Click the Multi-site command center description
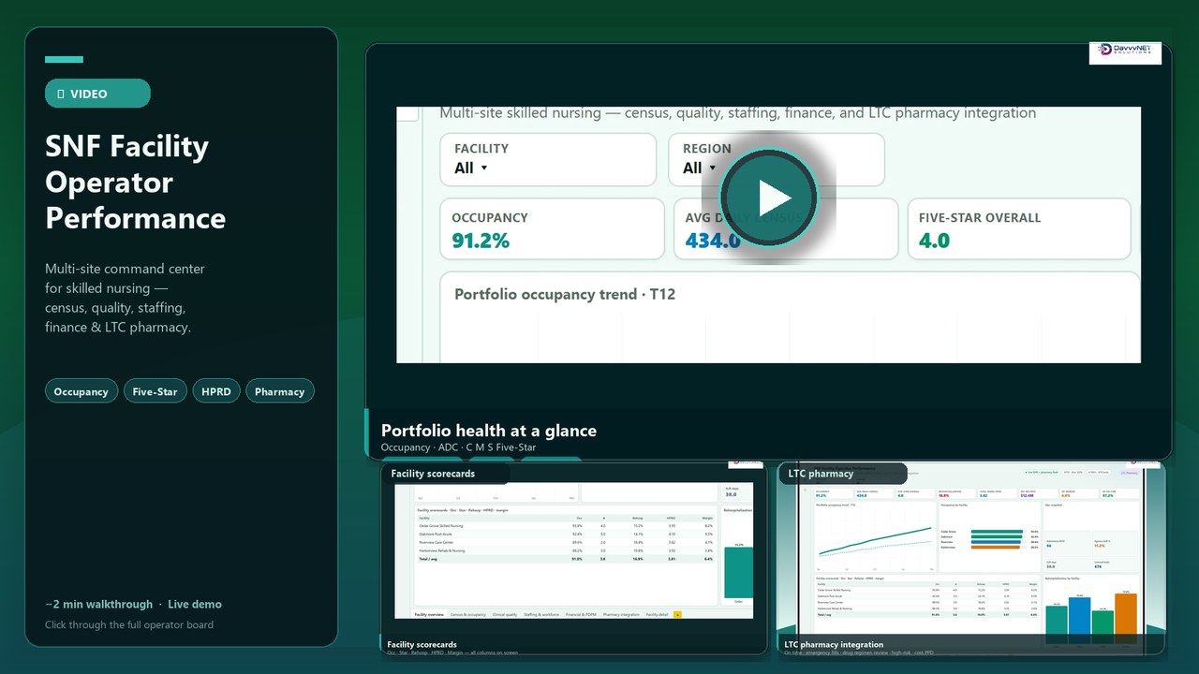Viewport: 1199px width, 674px height. pyautogui.click(x=125, y=298)
